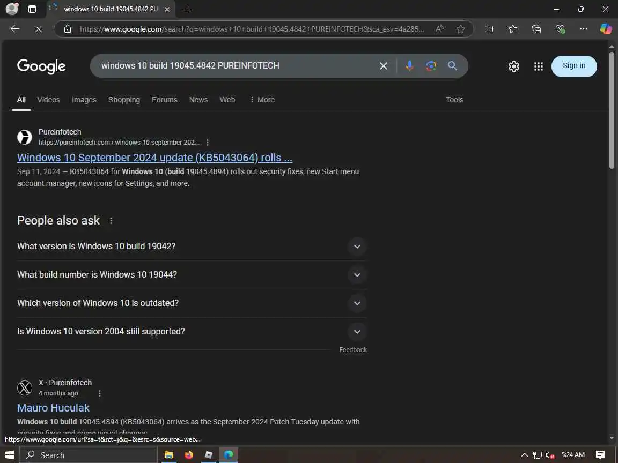Open muted volume tray icon

[x=550, y=455]
